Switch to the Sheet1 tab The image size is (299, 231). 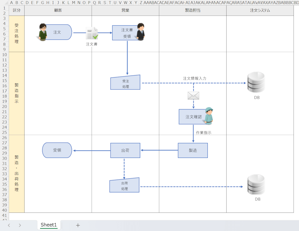coord(48,225)
